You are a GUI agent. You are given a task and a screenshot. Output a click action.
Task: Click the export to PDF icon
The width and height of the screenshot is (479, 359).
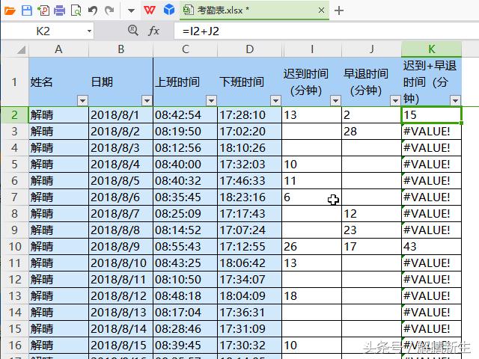pyautogui.click(x=43, y=10)
